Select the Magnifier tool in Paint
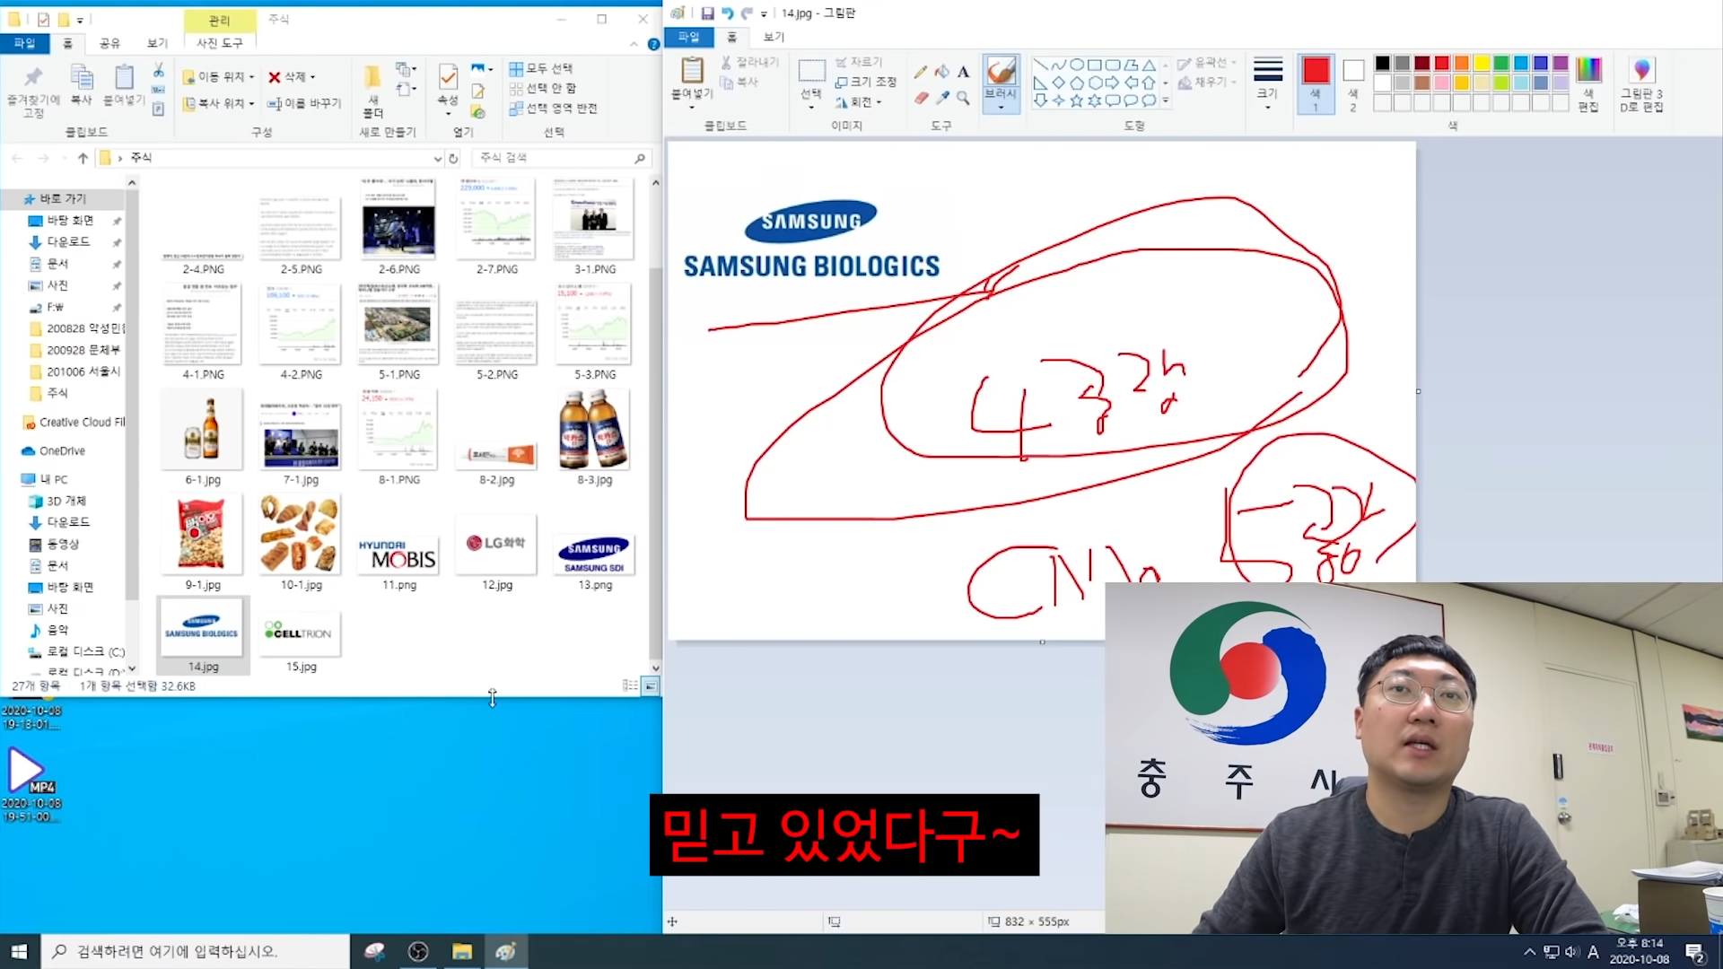Screen dimensions: 1723x969 [963, 98]
